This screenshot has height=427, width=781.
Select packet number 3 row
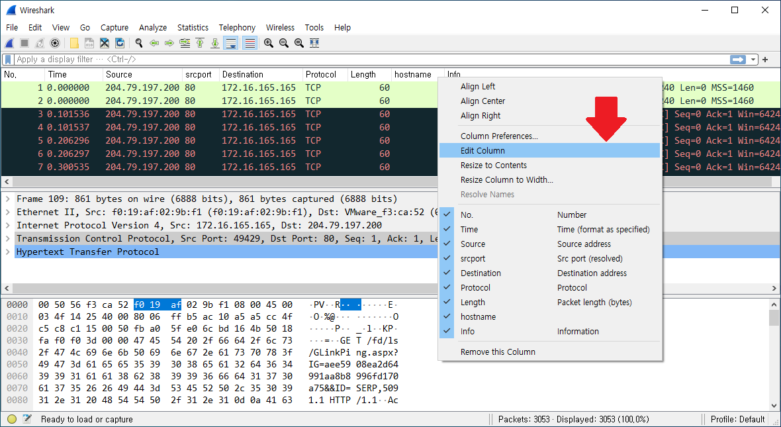[x=219, y=114]
